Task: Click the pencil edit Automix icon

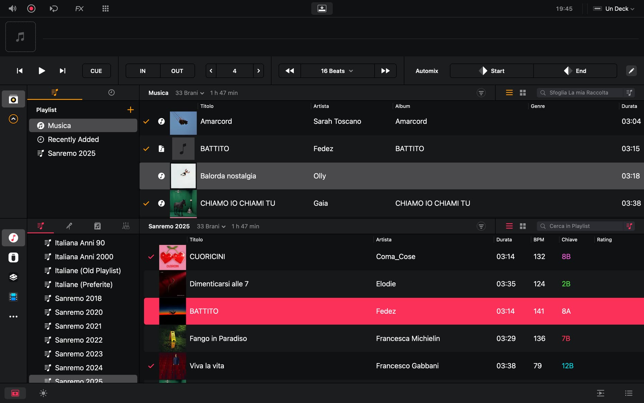Action: tap(631, 71)
